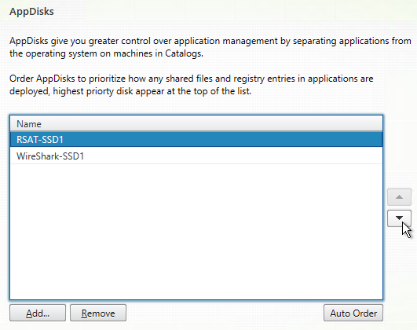The width and height of the screenshot is (417, 330).
Task: Click the Auto Order button
Action: (x=353, y=313)
